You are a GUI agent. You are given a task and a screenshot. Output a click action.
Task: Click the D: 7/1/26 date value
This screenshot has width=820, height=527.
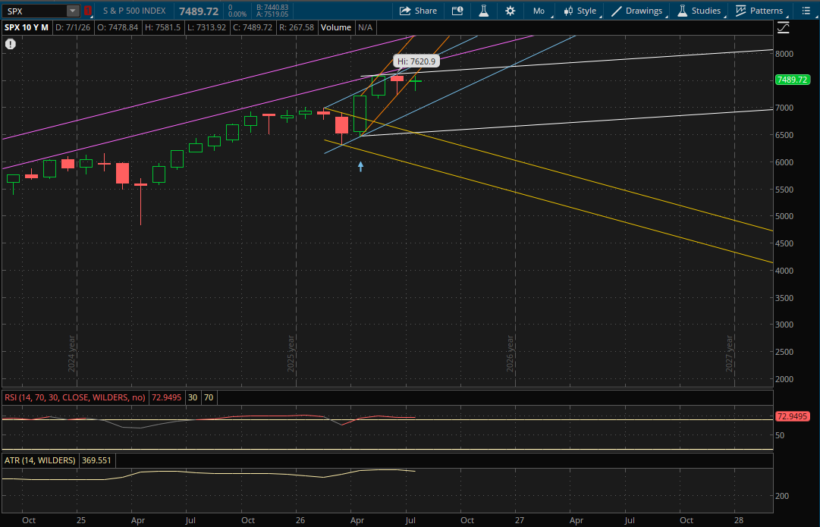[74, 27]
